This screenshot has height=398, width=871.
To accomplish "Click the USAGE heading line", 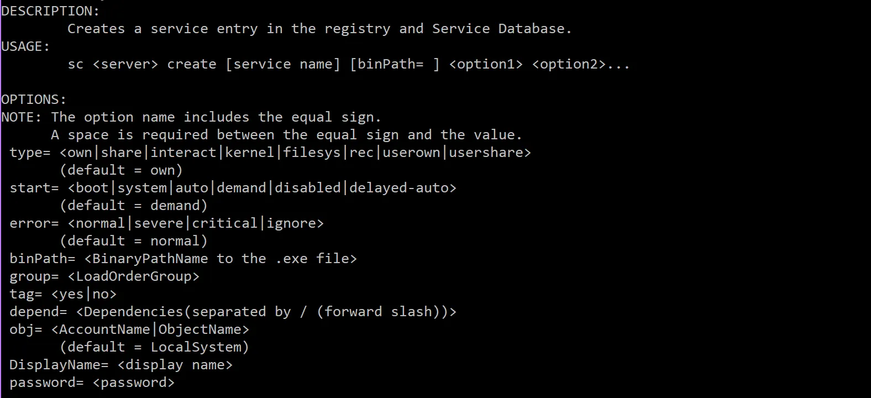I will [x=25, y=46].
